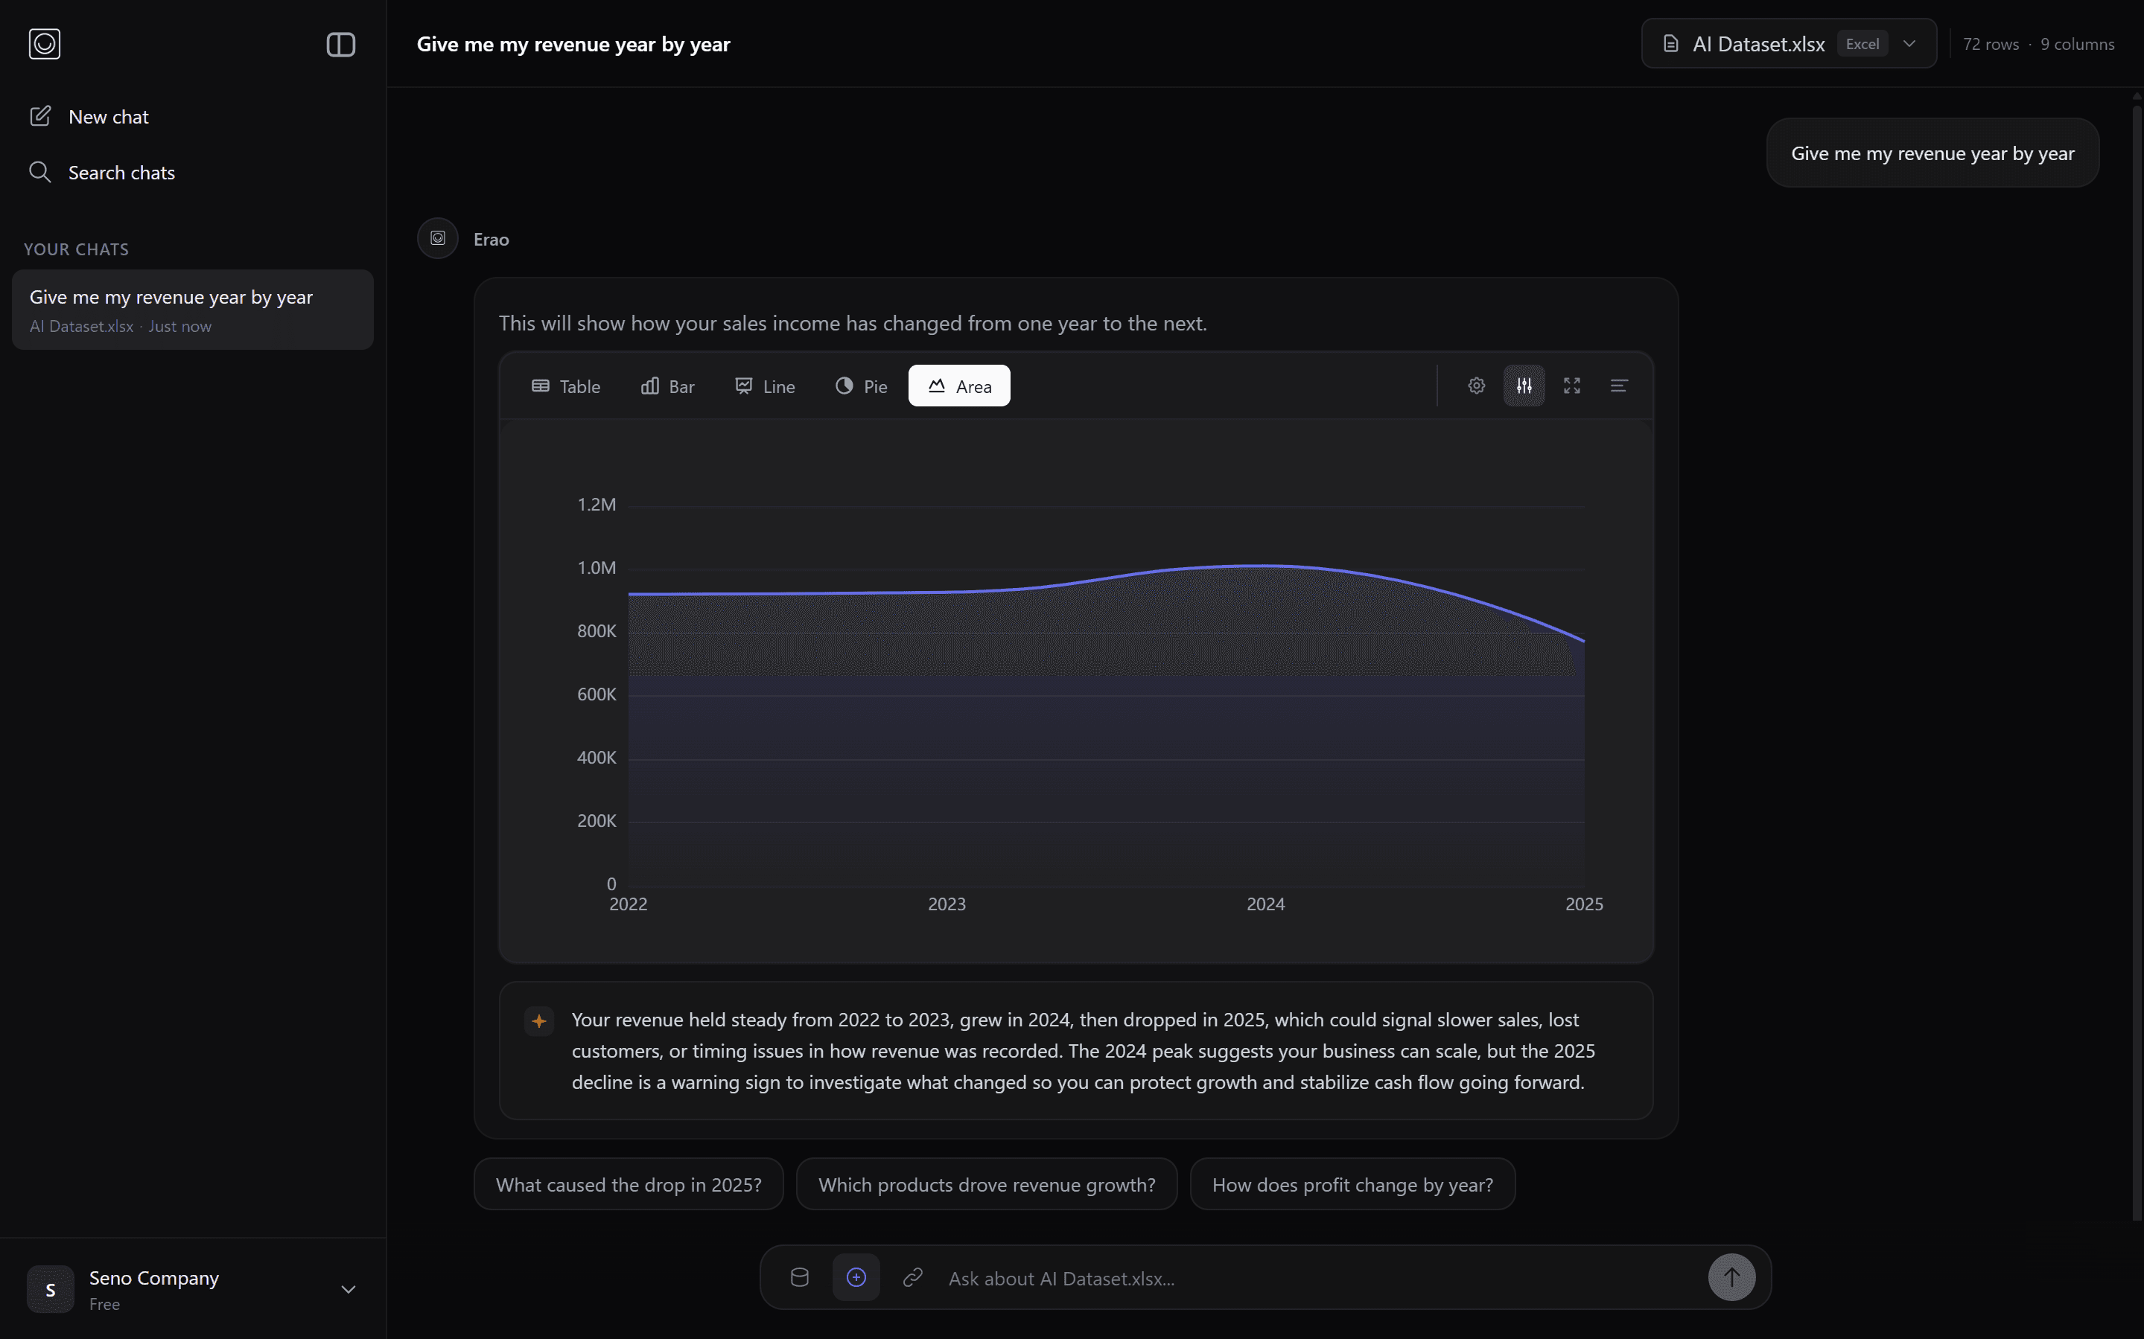Start a New chat
The image size is (2144, 1339).
click(108, 116)
